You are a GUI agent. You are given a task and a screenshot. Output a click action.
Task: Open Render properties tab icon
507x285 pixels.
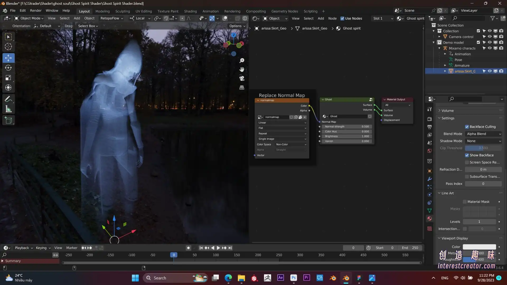coord(430,119)
